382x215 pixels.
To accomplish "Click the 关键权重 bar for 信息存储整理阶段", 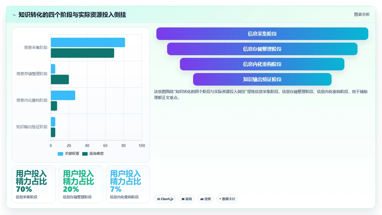I will [x=53, y=69].
